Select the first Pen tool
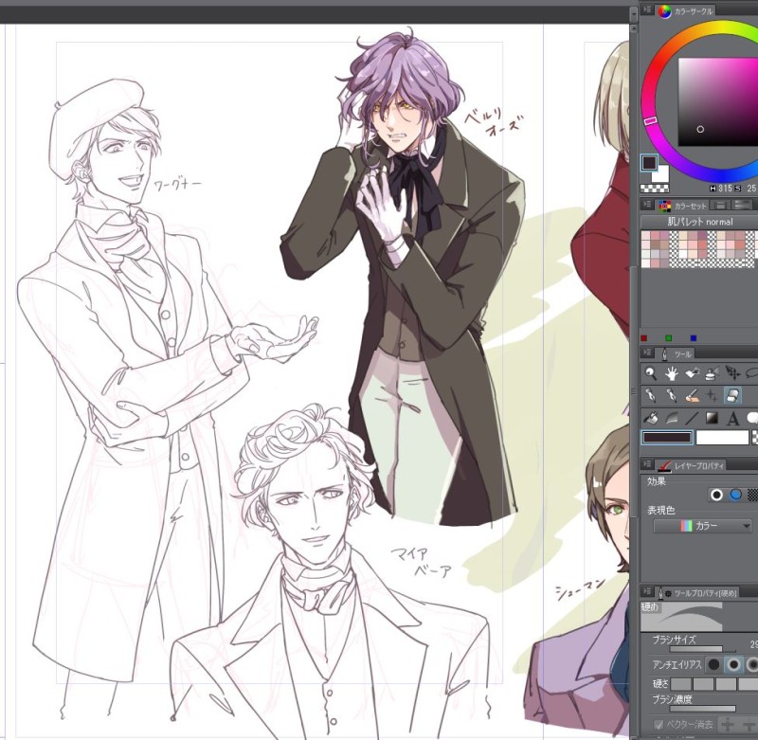 [x=651, y=395]
